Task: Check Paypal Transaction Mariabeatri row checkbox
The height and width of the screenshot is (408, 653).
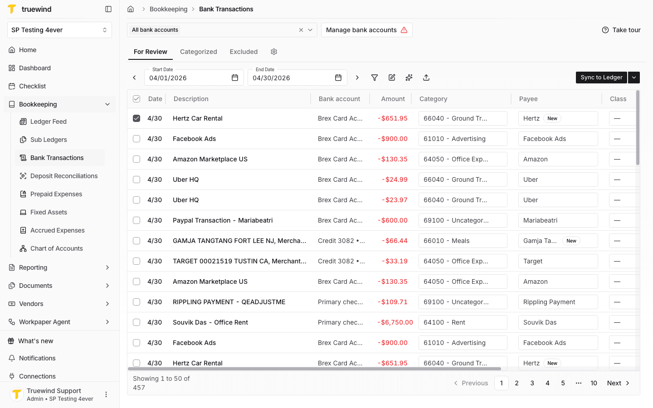Action: pos(136,220)
